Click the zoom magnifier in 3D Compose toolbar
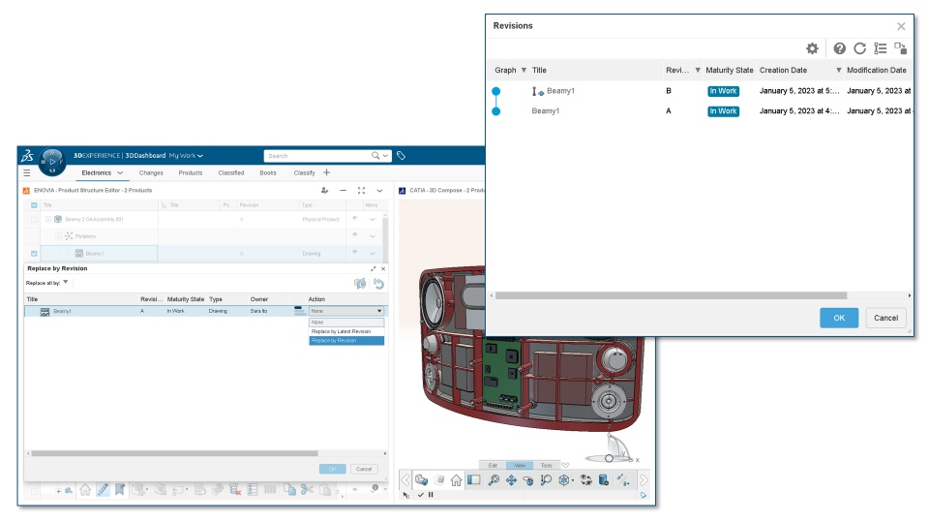 (494, 480)
